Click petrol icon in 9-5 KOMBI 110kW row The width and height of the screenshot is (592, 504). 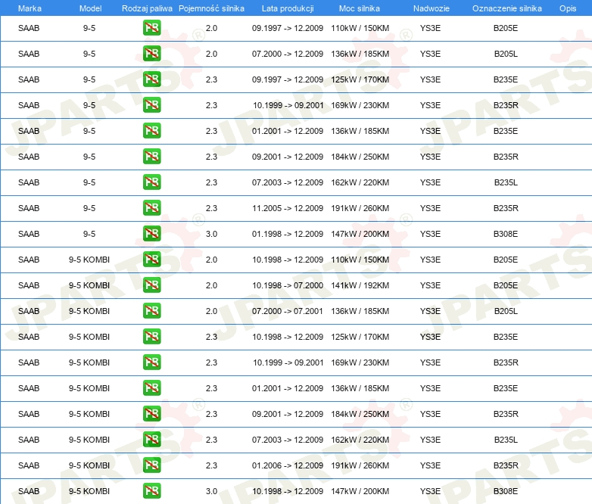tap(151, 260)
